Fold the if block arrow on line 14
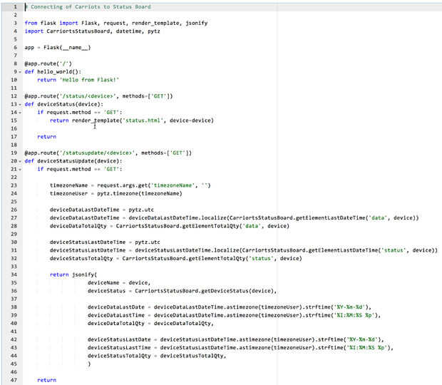 tap(20, 113)
